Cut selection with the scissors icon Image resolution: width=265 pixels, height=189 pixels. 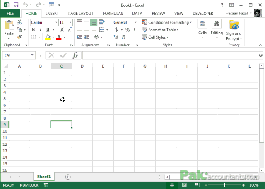[19, 22]
